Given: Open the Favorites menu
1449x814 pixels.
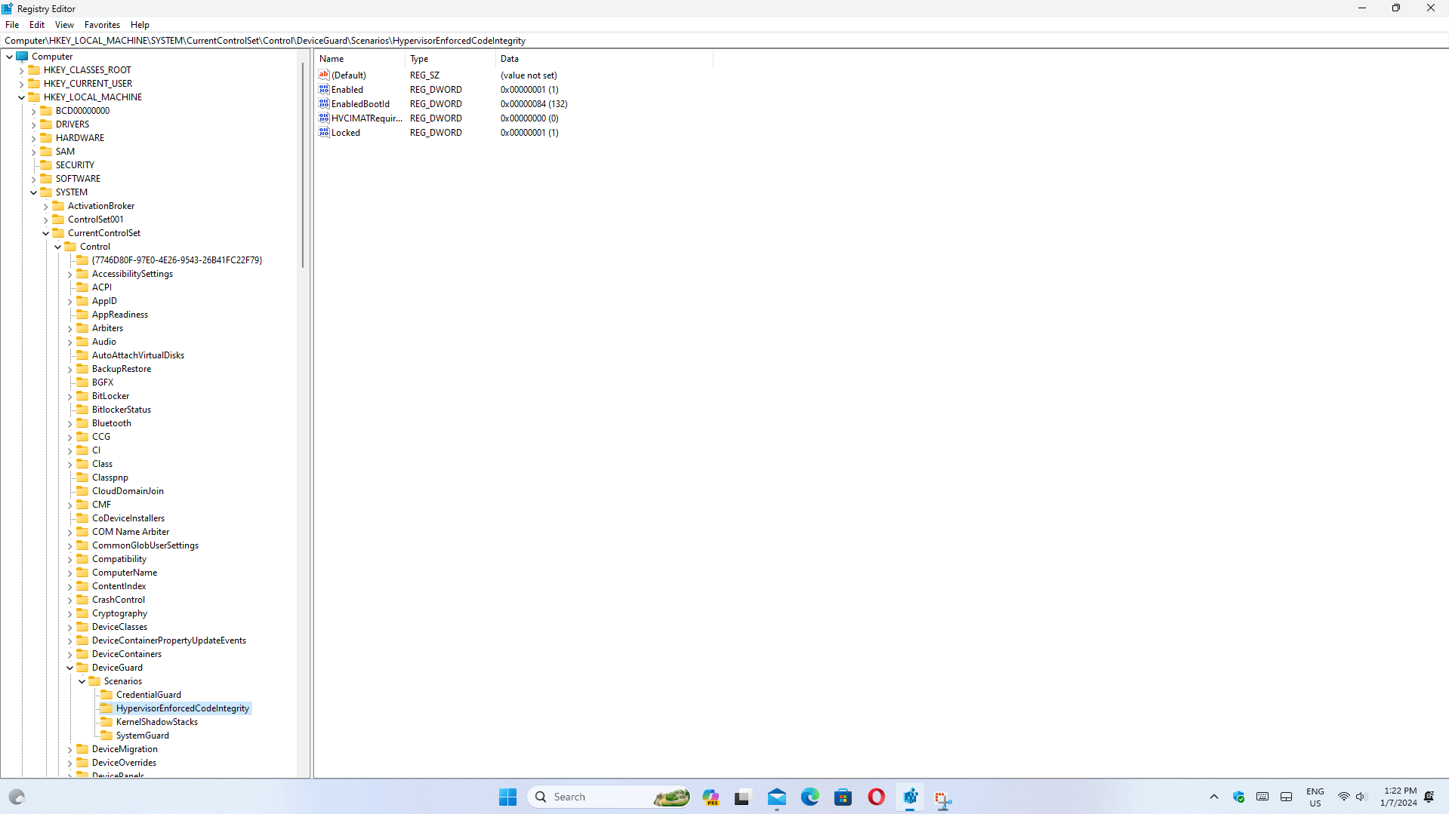Looking at the screenshot, I should tap(102, 25).
